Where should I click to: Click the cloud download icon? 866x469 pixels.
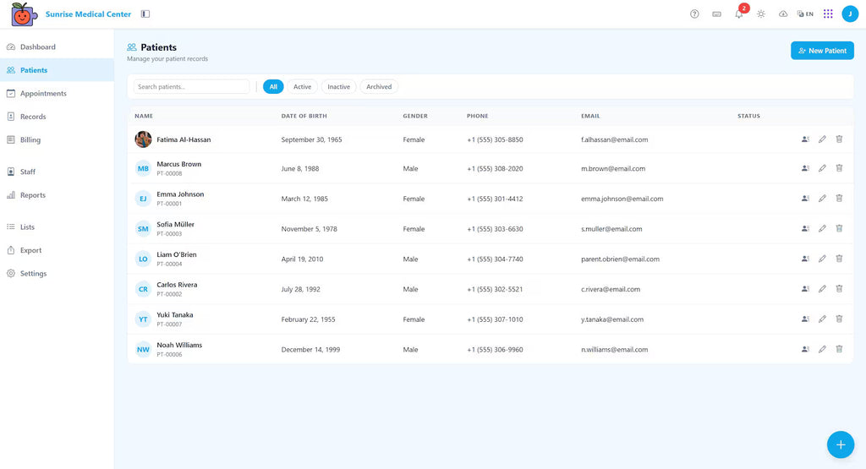point(783,14)
